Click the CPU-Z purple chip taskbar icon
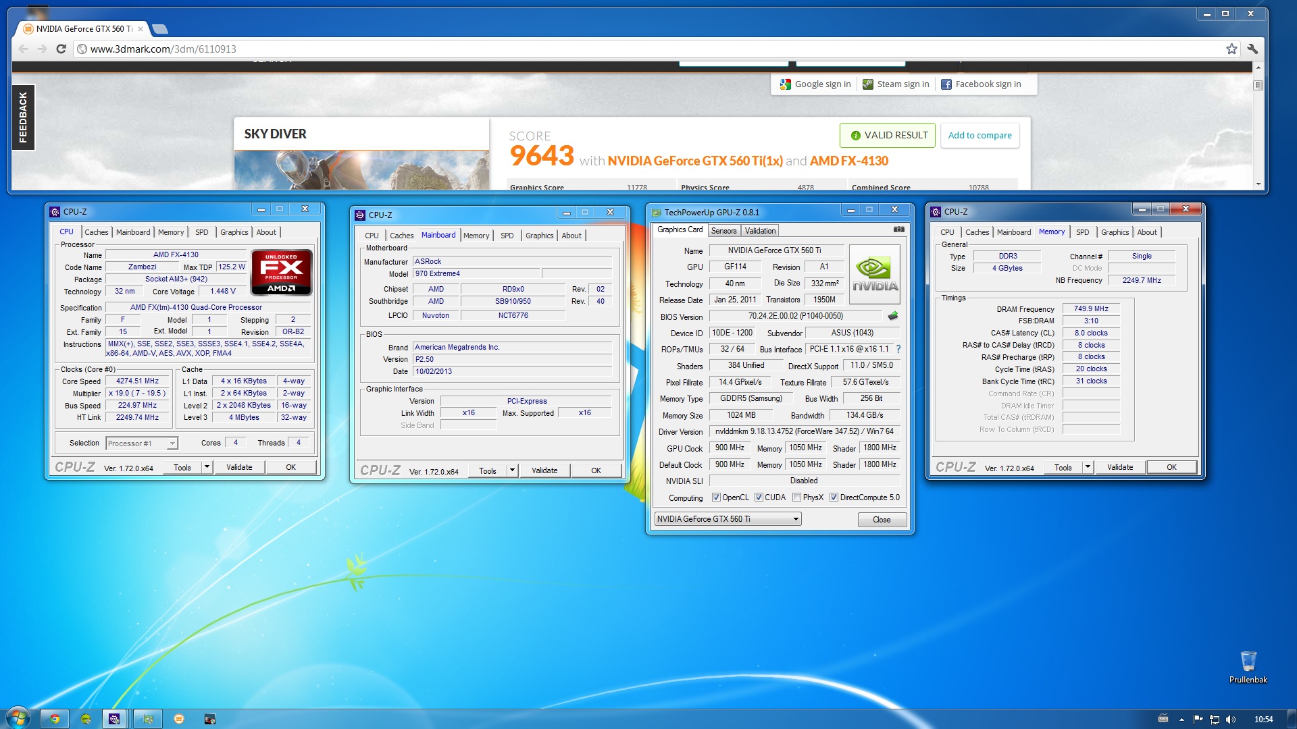This screenshot has height=729, width=1297. point(114,719)
